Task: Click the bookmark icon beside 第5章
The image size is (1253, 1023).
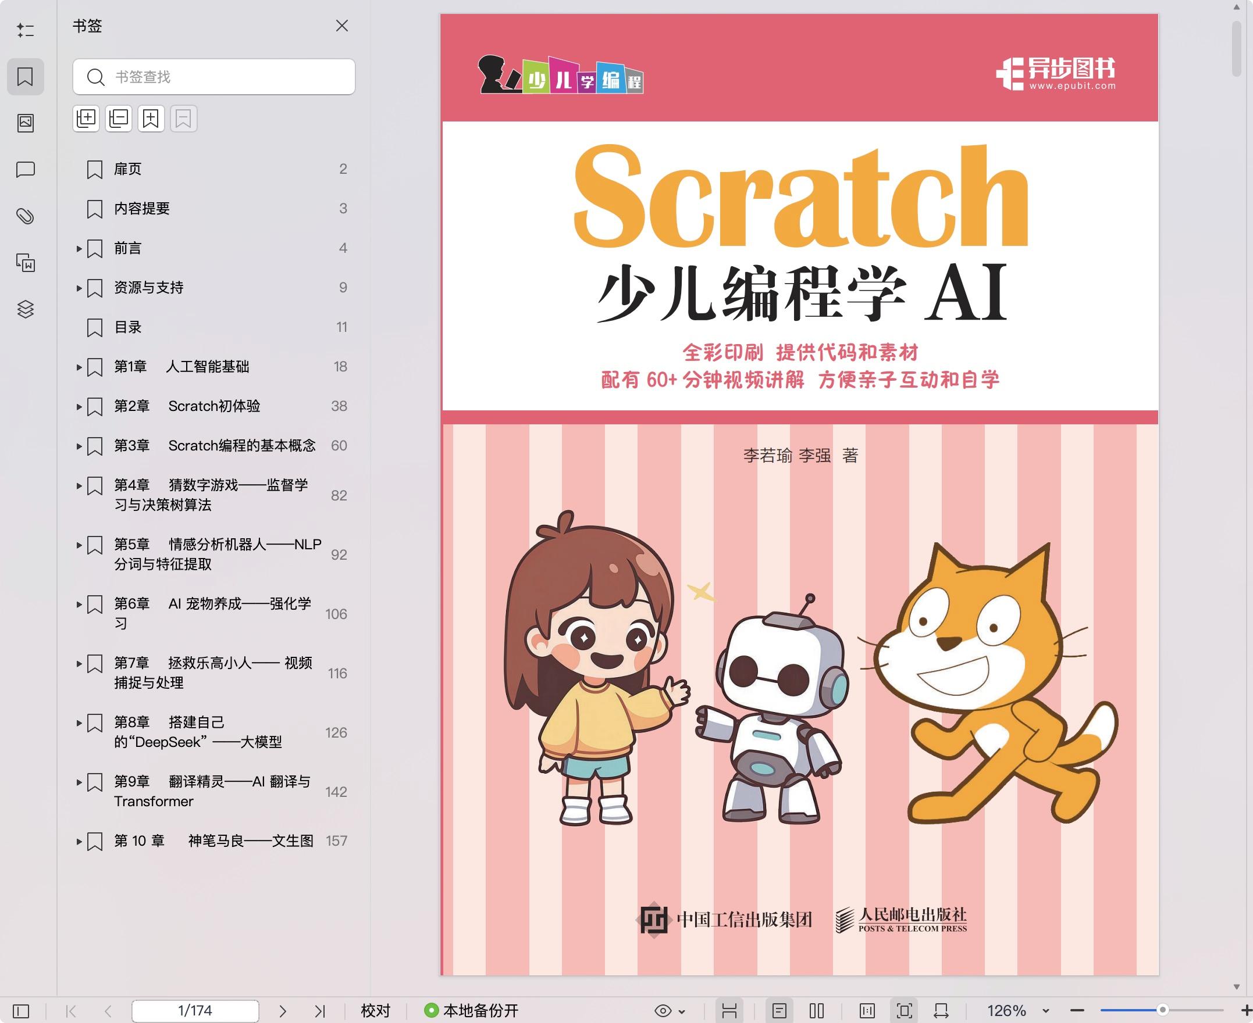Action: click(x=95, y=545)
